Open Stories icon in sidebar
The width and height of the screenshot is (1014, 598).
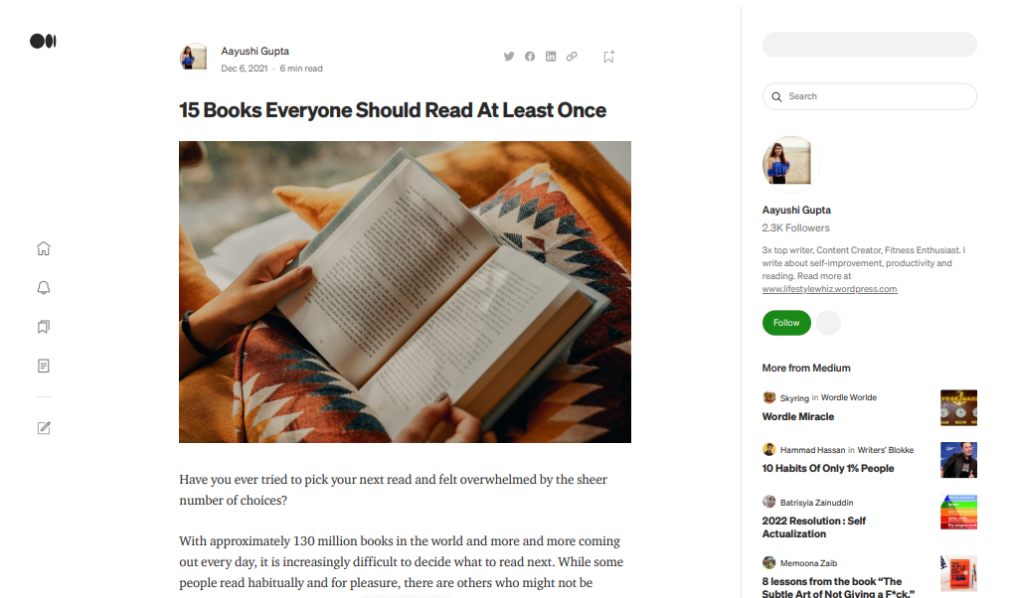[x=44, y=366]
